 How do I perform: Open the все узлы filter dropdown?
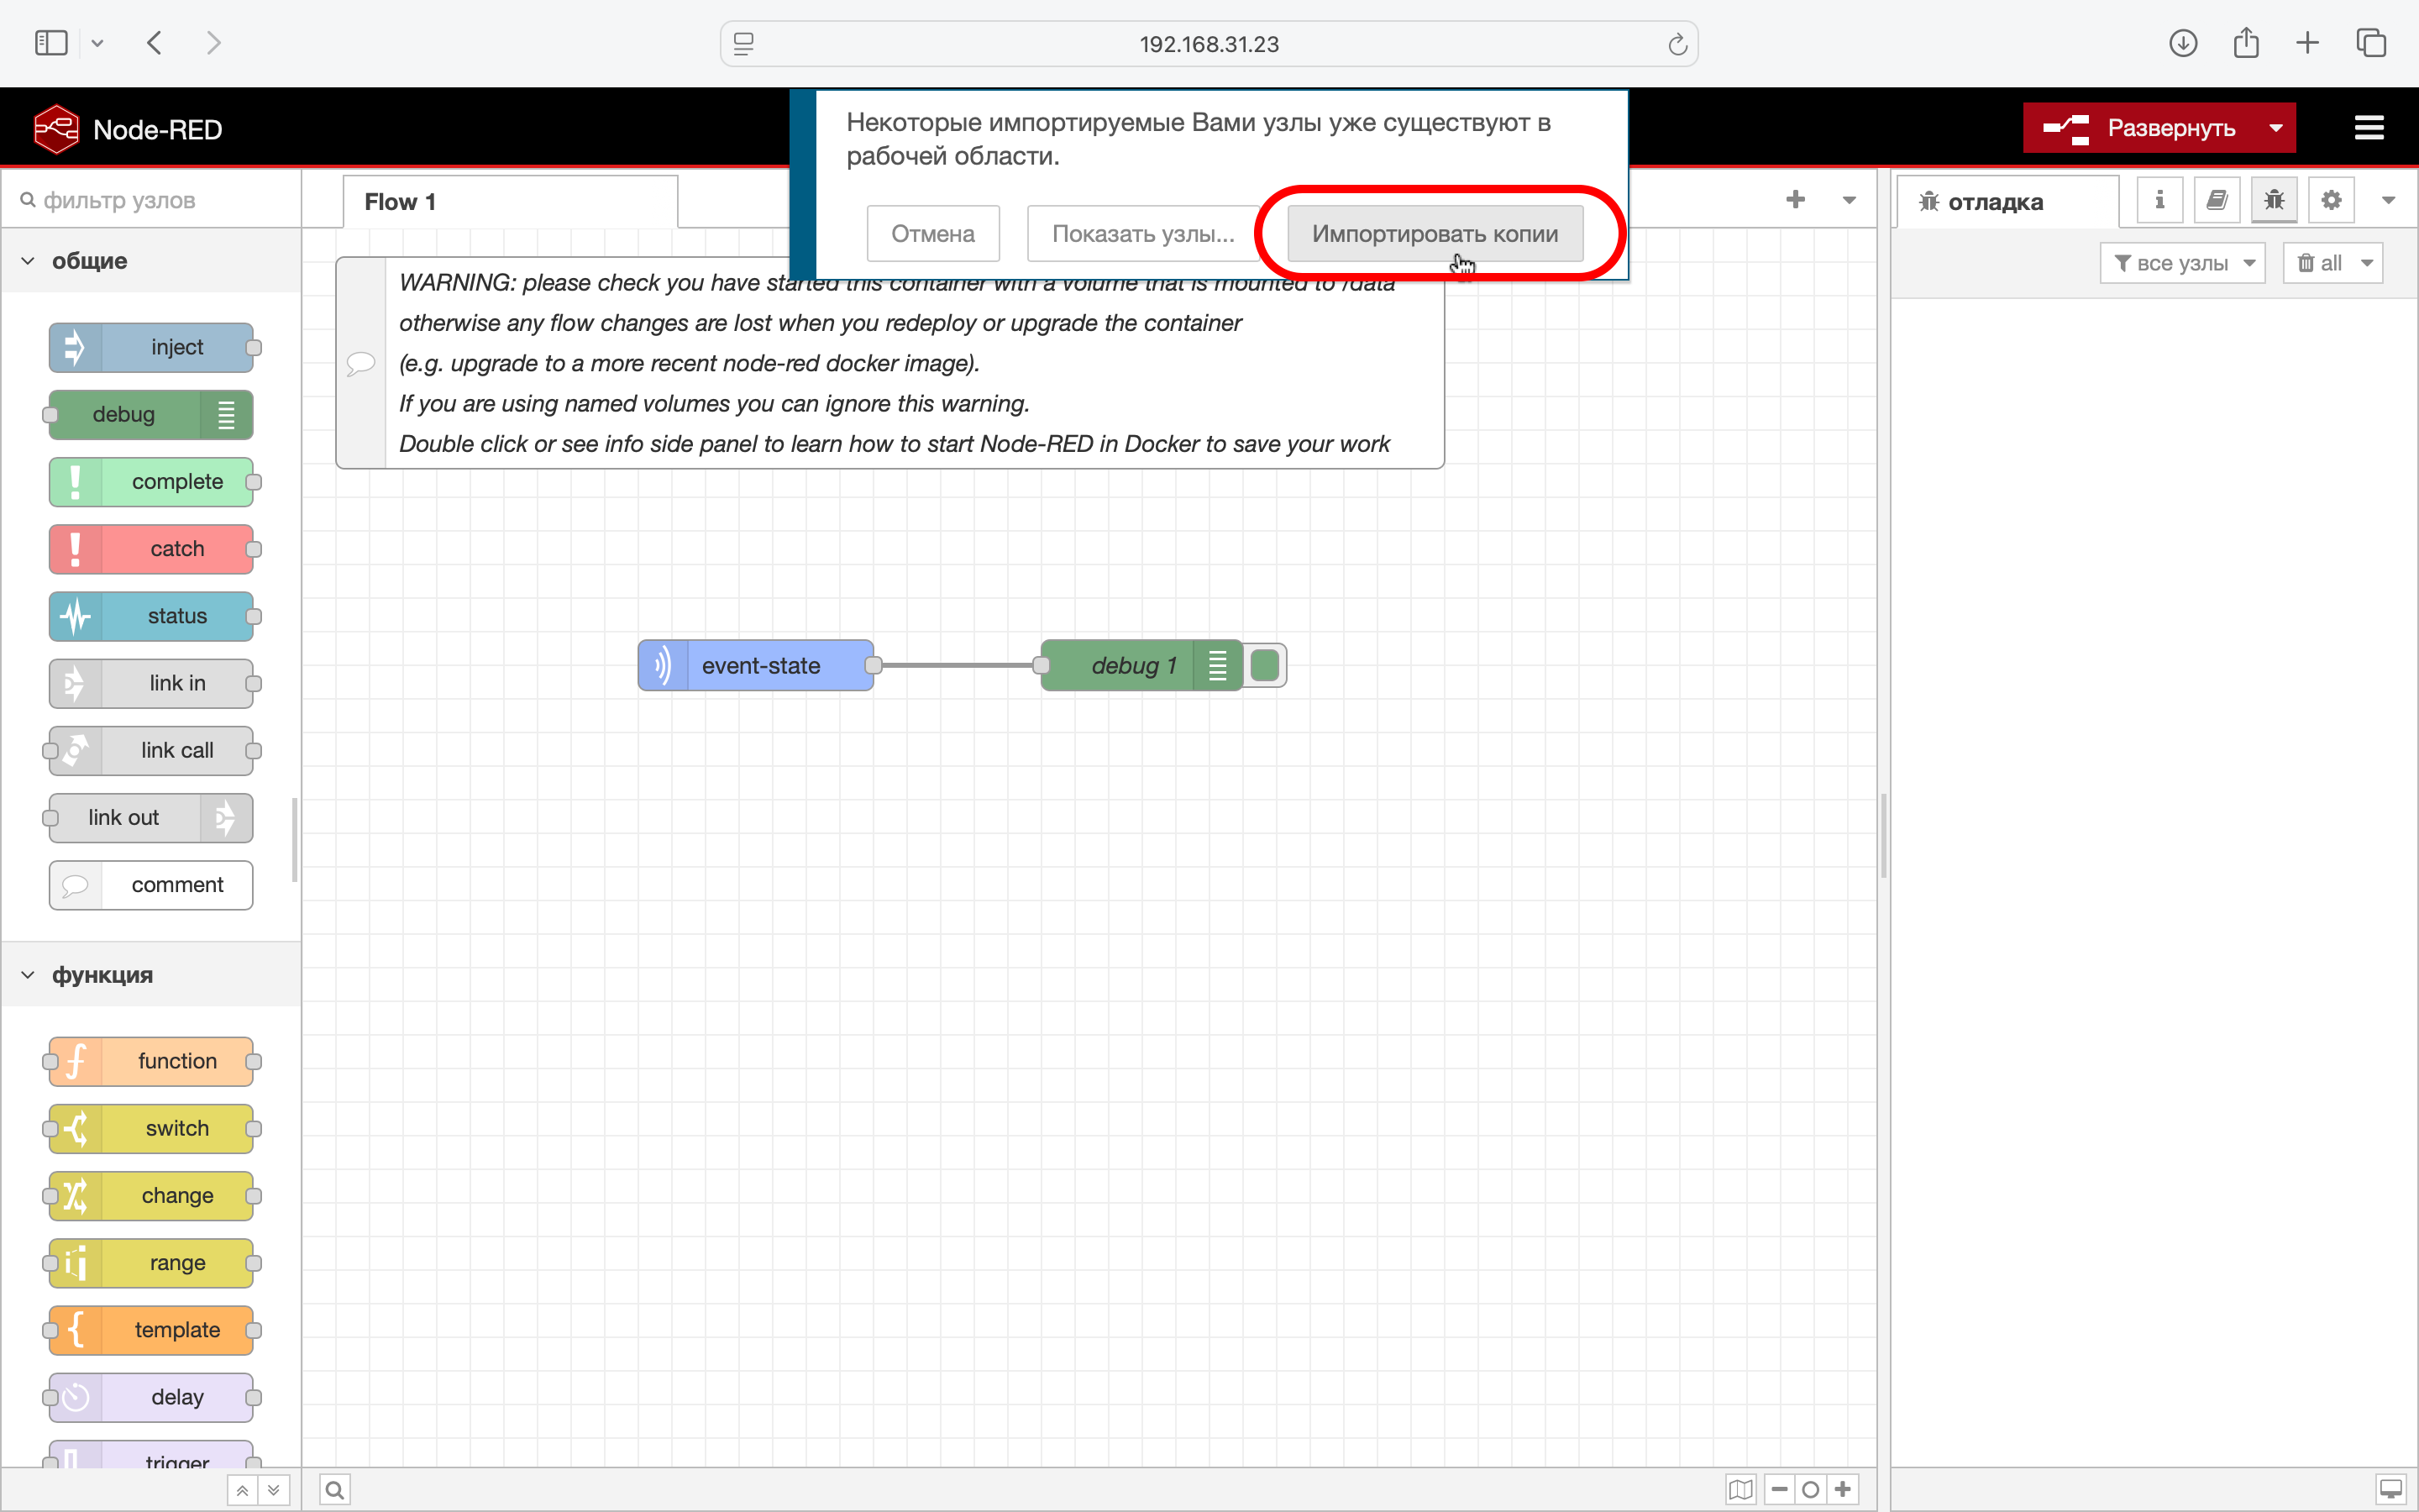click(2182, 263)
